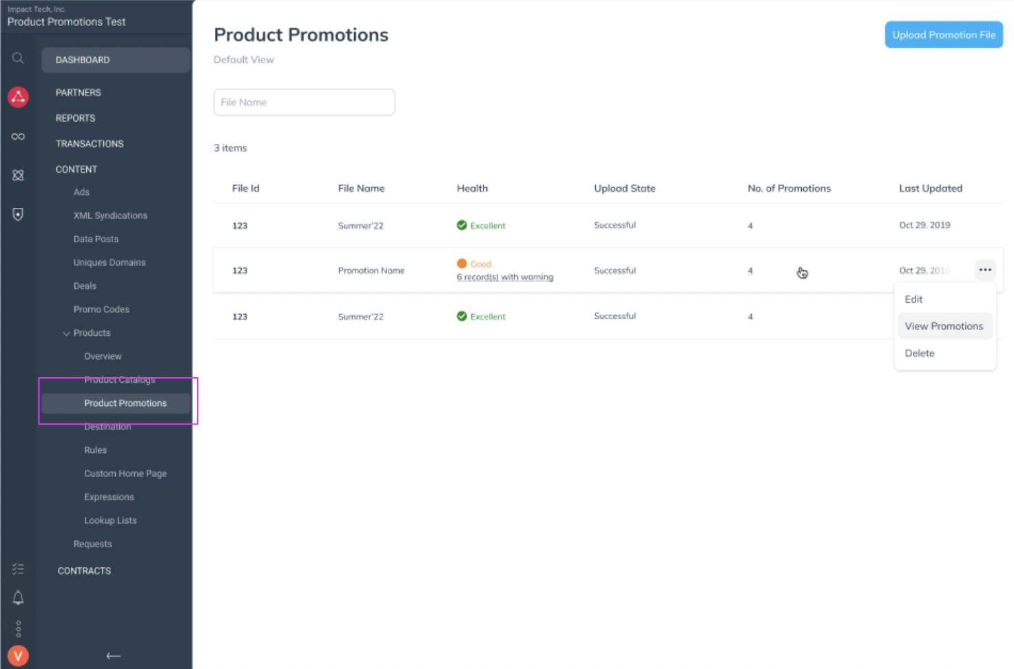
Task: Select Product Promotions in the sidebar
Action: (125, 403)
